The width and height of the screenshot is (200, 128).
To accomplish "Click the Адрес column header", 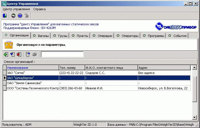I will click(164, 68).
